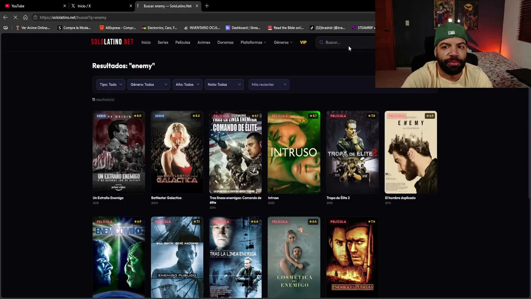Expand the Plataformas menu
Screen dimensions: 531x299
253,42
